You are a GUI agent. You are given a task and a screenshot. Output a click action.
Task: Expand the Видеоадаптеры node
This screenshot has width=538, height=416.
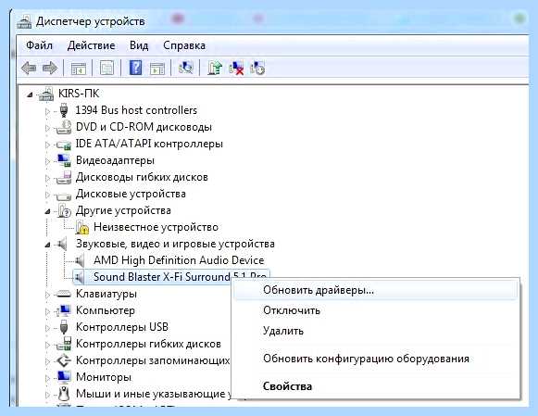pos(47,161)
